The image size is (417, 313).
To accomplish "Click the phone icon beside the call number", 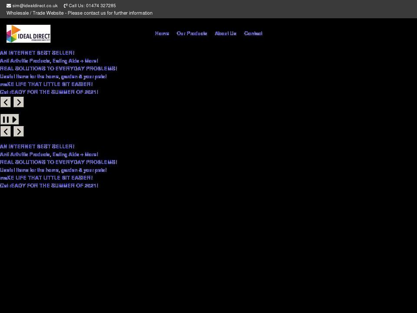I will click(x=64, y=6).
